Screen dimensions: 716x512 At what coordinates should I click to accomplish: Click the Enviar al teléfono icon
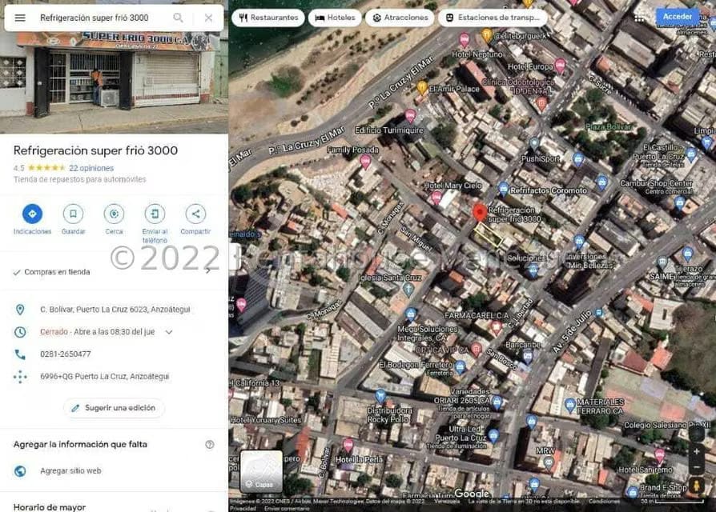(x=155, y=214)
